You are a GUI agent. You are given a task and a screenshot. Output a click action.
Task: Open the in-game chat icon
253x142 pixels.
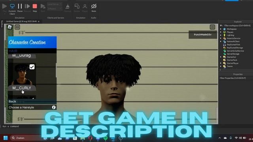17,27
